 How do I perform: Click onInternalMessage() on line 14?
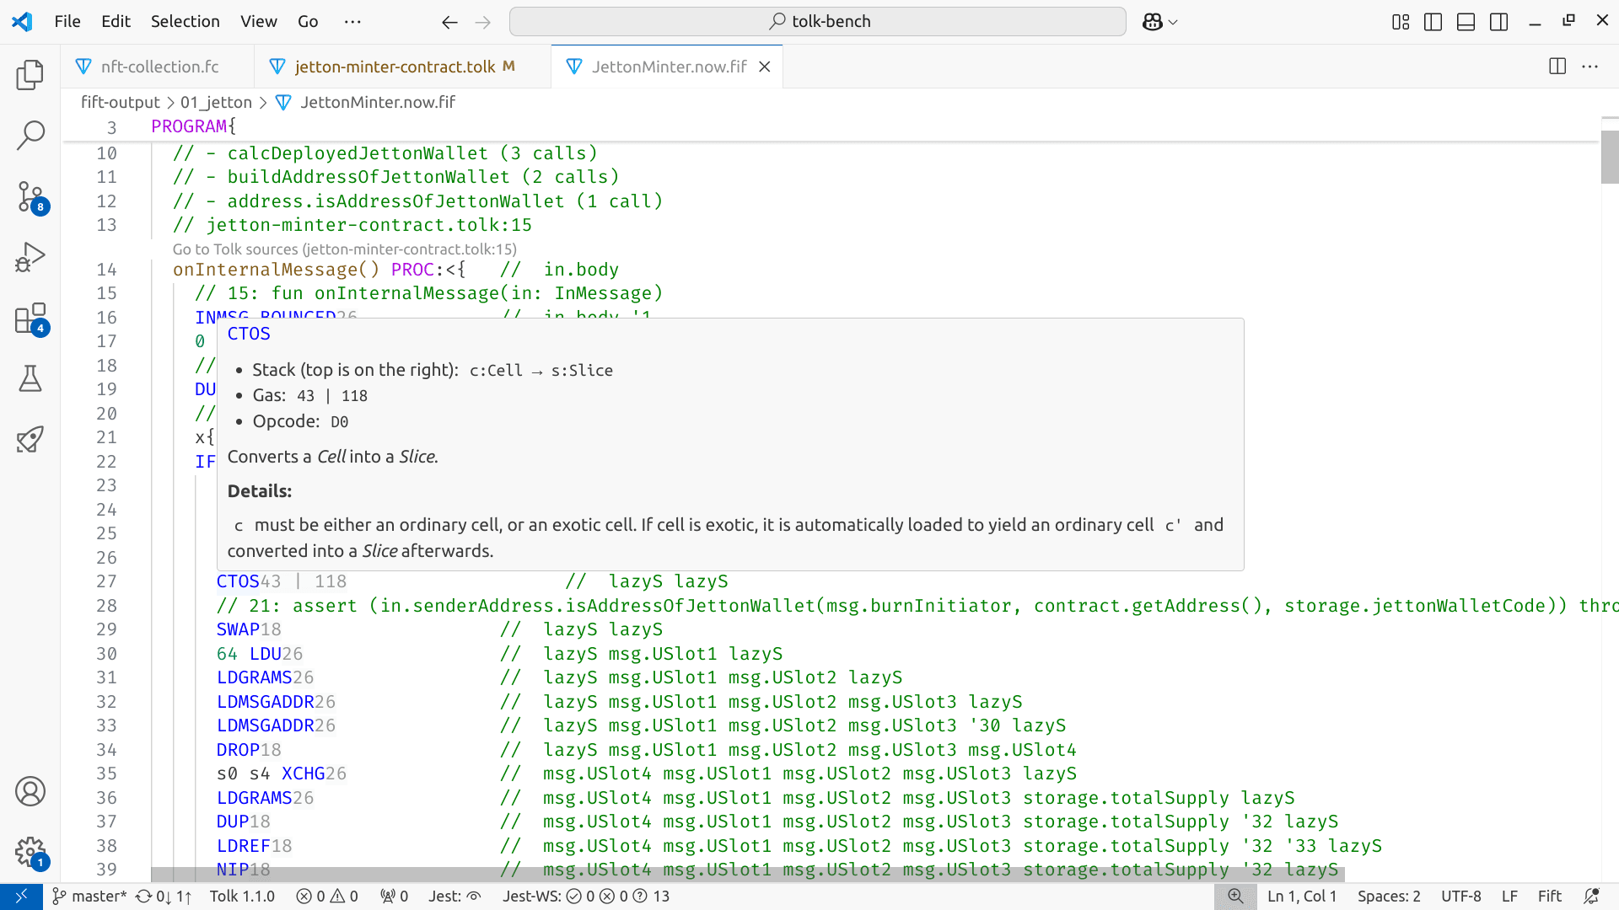click(276, 270)
